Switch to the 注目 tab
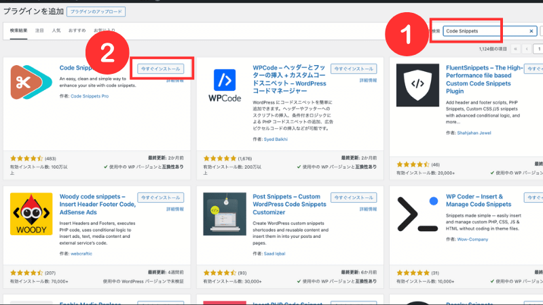The height and width of the screenshot is (305, 543). pos(39,30)
